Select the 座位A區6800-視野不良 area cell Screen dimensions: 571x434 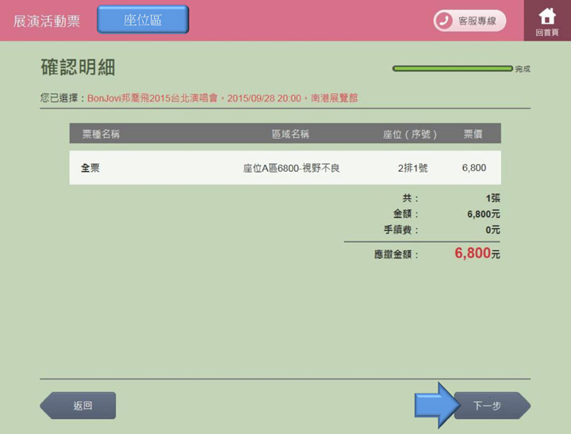click(x=291, y=168)
